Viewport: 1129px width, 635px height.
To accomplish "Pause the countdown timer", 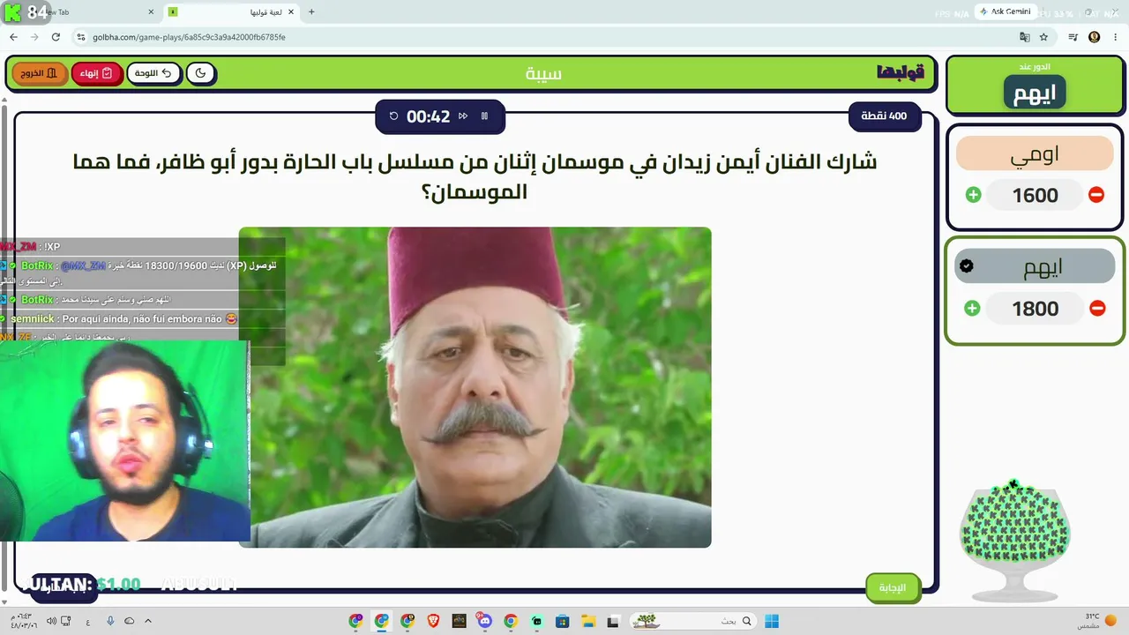I will pos(484,116).
